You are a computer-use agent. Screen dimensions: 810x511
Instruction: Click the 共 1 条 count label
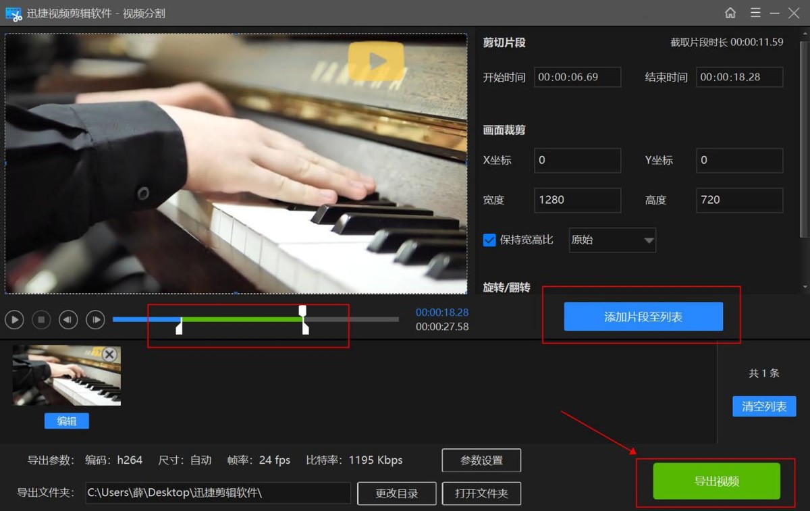click(x=764, y=373)
